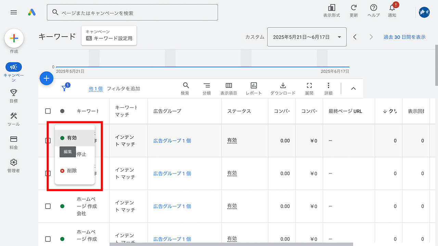This screenshot has width=438, height=246.
Task: Open the date range dropdown
Action: (x=307, y=37)
